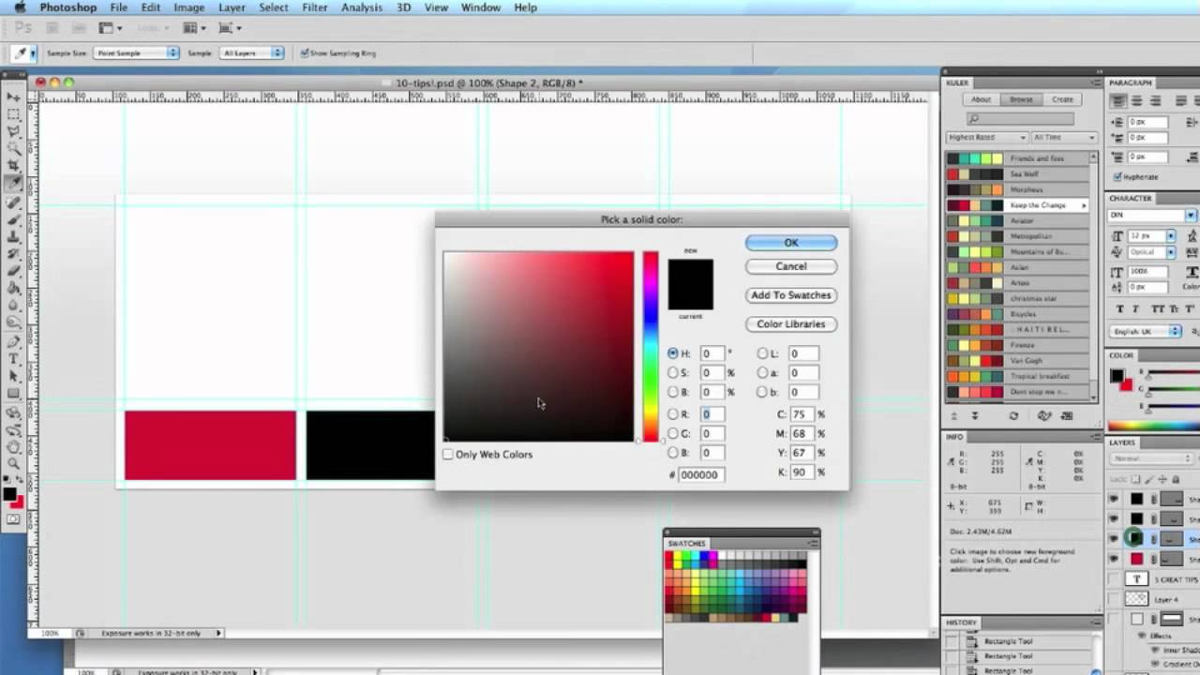The height and width of the screenshot is (675, 1200).
Task: Select the Move tool
Action: [13, 97]
